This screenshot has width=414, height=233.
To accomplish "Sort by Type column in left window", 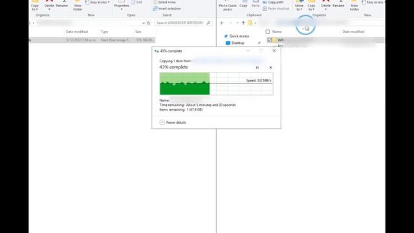I will [x=105, y=32].
